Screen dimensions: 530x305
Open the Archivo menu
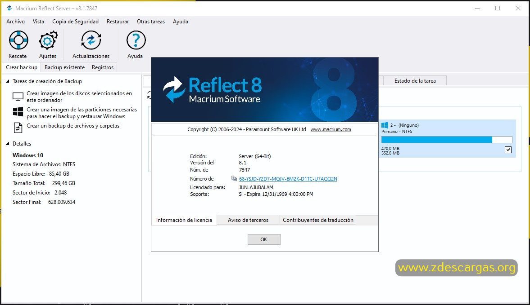16,22
